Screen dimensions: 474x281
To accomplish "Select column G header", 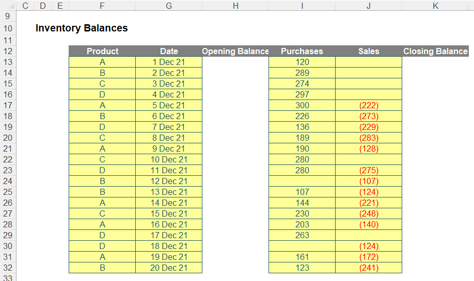I will point(169,6).
